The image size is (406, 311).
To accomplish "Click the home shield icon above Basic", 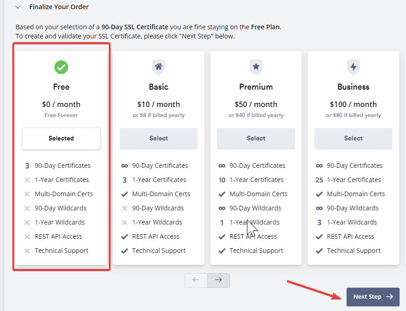I will [159, 67].
